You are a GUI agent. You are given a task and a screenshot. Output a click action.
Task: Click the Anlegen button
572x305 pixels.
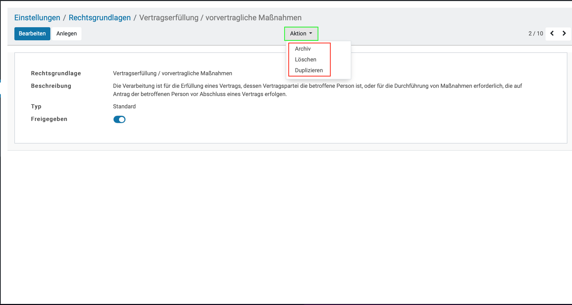point(67,34)
